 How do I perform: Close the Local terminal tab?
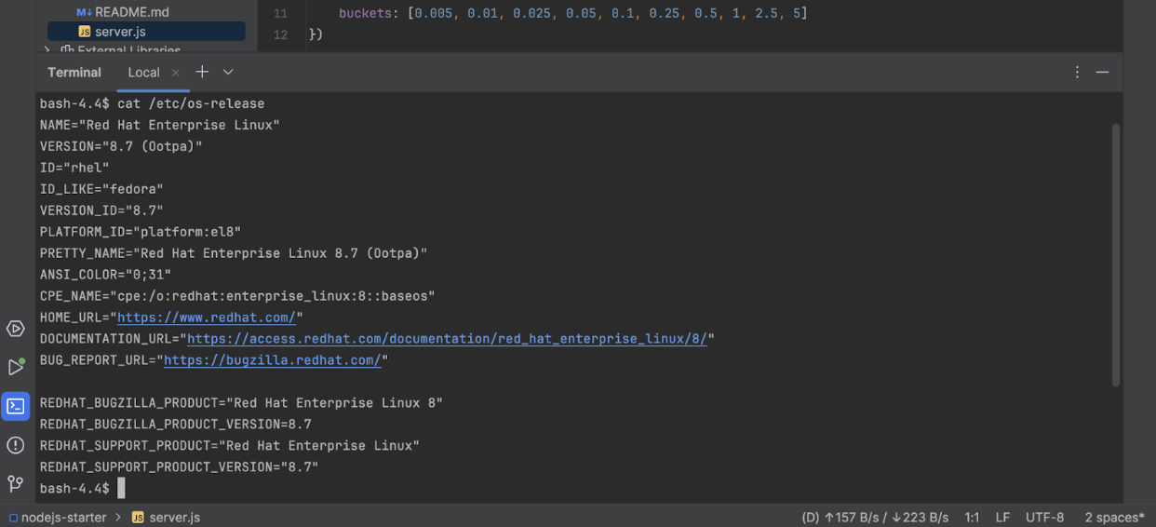pyautogui.click(x=175, y=73)
